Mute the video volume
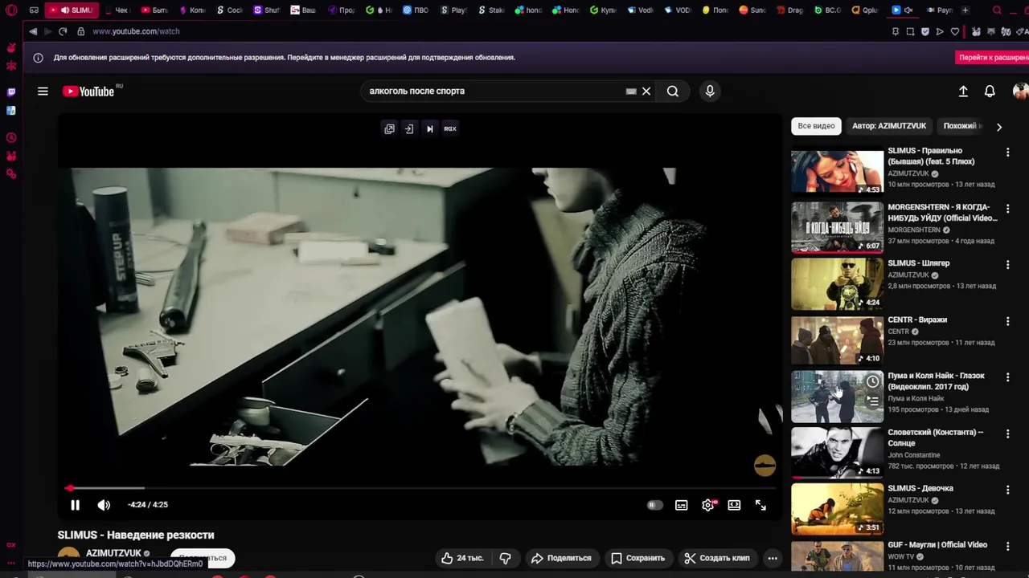Image resolution: width=1029 pixels, height=578 pixels. [x=104, y=505]
